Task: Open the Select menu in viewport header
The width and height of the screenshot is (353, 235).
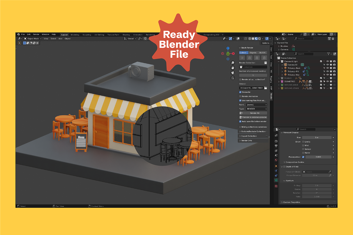Action: [x=53, y=38]
